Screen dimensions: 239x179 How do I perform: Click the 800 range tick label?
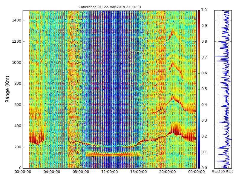pyautogui.click(x=18, y=84)
